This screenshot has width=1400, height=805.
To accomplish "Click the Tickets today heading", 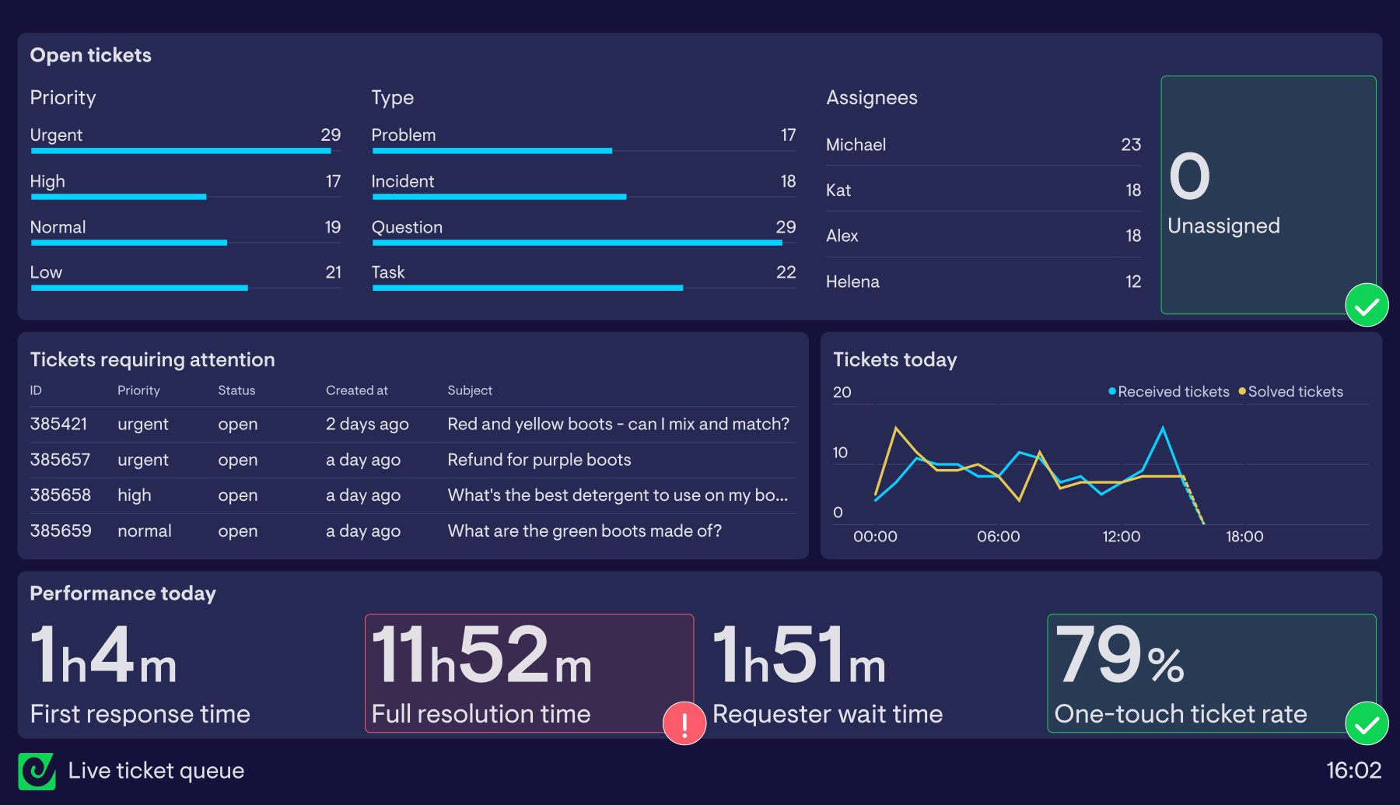I will point(894,359).
